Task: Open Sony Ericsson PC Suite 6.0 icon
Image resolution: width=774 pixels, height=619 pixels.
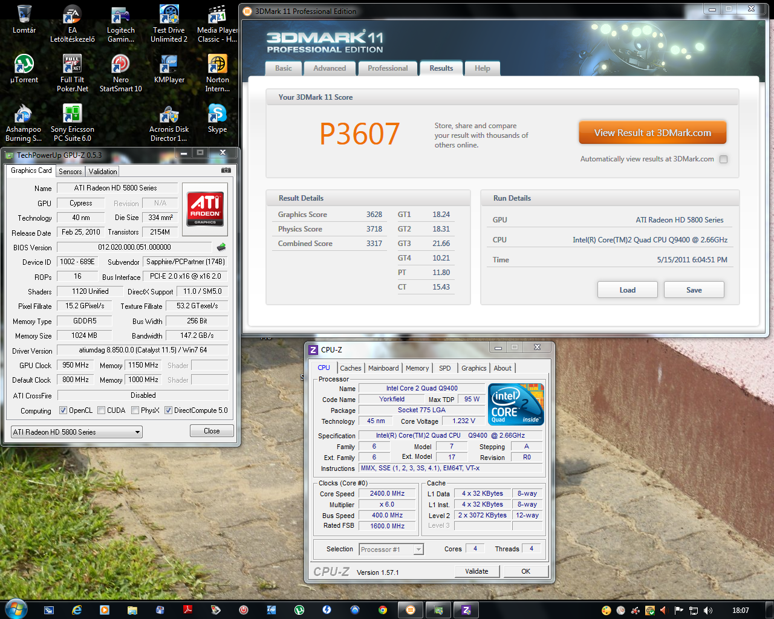Action: [x=73, y=123]
